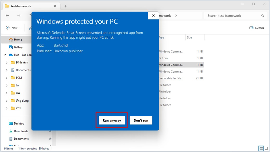The image size is (270, 152).
Task: Switch to details list view icon
Action: [x=261, y=149]
